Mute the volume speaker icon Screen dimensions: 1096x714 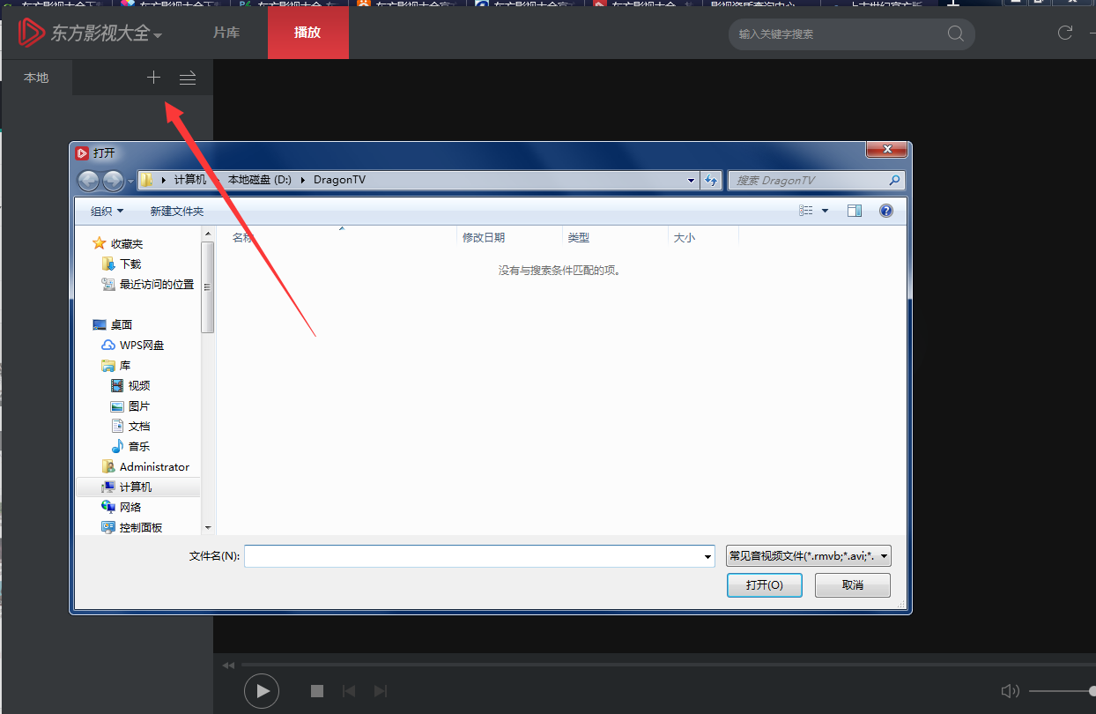(x=1010, y=691)
